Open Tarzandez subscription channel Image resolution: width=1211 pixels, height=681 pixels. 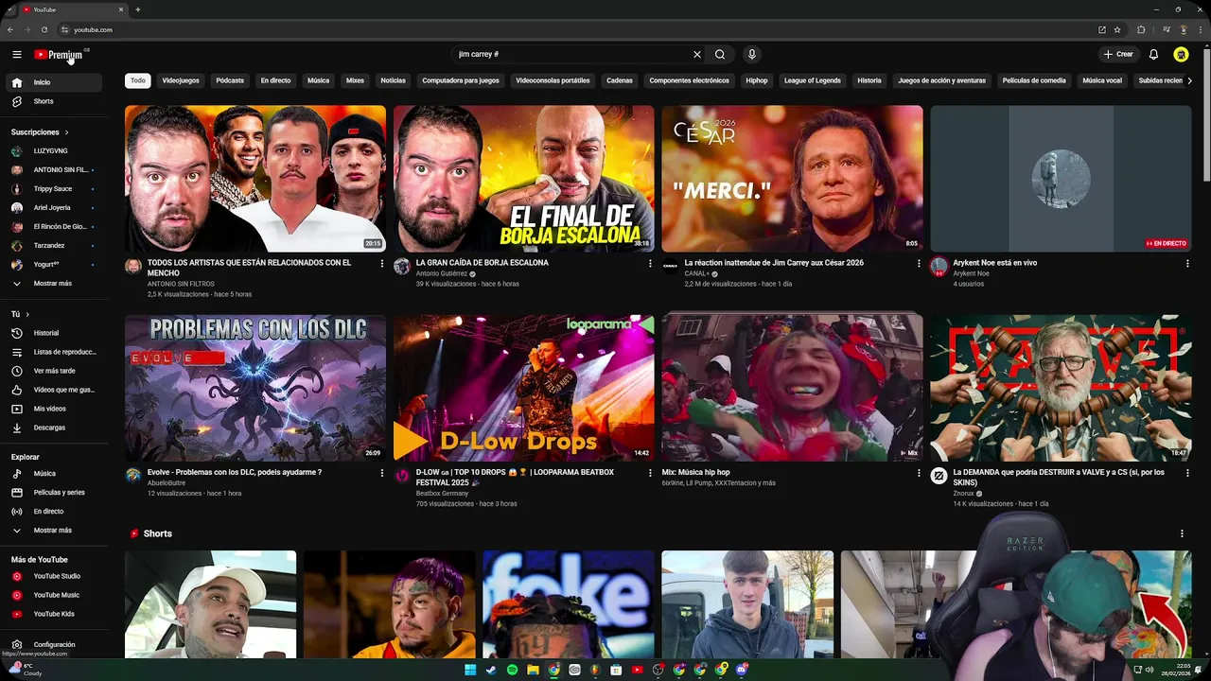(52, 246)
